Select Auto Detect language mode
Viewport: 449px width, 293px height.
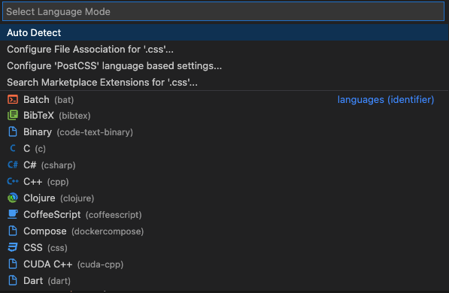point(224,32)
